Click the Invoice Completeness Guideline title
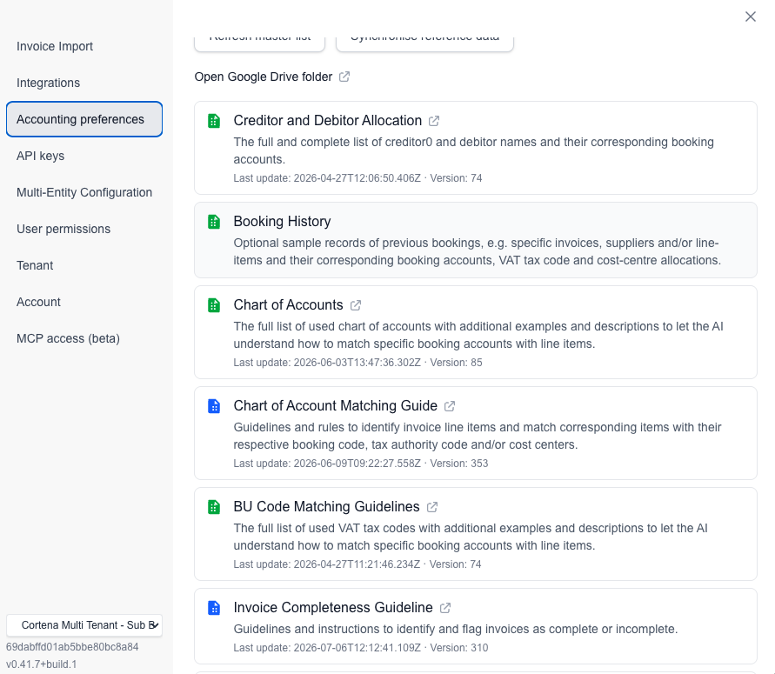The width and height of the screenshot is (775, 674). click(x=332, y=607)
